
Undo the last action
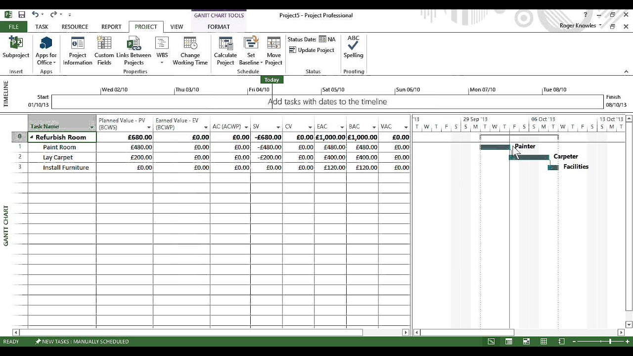click(x=35, y=15)
